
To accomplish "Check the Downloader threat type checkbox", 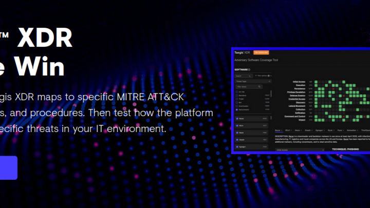I will (x=237, y=106).
